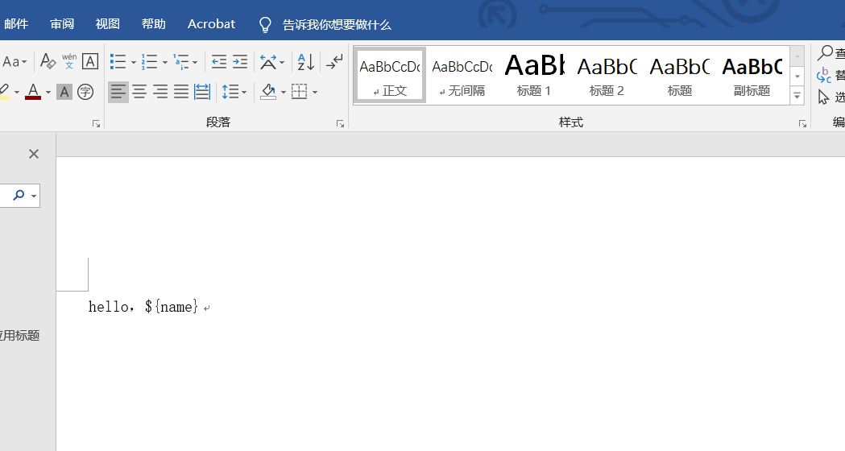The width and height of the screenshot is (845, 451).
Task: Expand the borders dropdown arrow
Action: [314, 92]
